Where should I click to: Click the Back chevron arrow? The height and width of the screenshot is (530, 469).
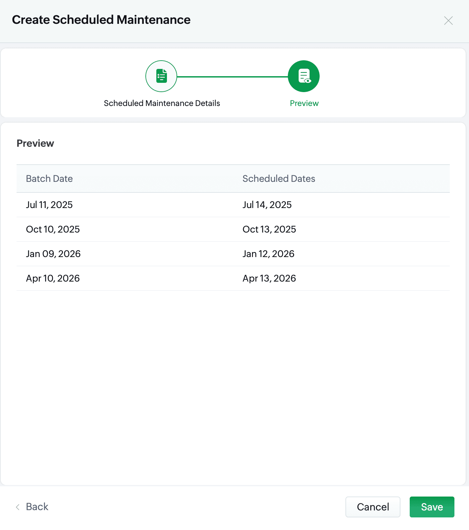(18, 507)
